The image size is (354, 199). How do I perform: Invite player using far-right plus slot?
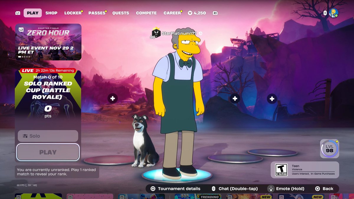[x=272, y=99]
